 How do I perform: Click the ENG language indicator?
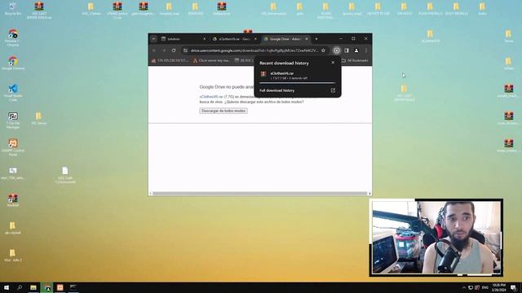tap(485, 287)
